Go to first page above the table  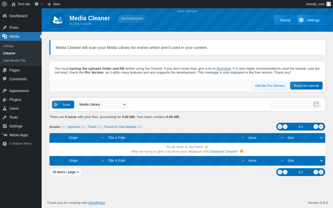point(280,127)
